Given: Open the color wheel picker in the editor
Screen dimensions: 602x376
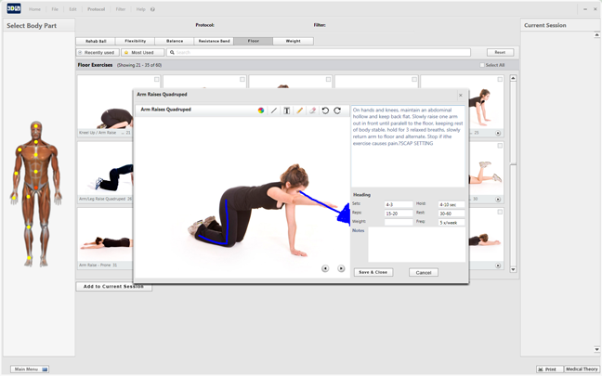Looking at the screenshot, I should pos(261,110).
